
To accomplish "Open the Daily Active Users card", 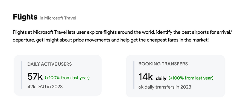I will [58, 75].
